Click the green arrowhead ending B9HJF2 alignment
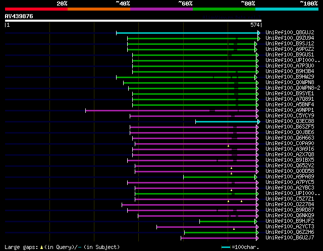This screenshot has width=323, height=251. coord(256,222)
